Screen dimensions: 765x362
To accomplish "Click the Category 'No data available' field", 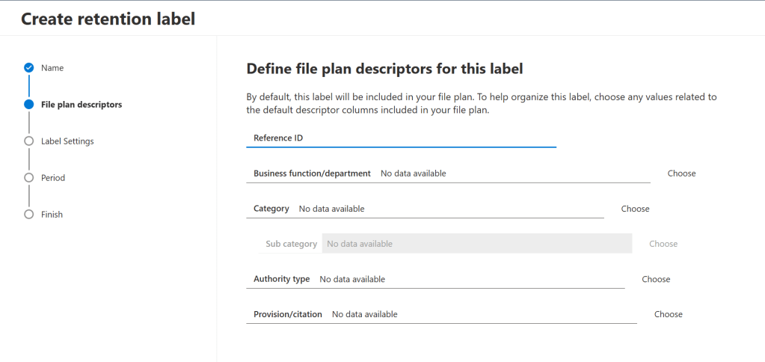I will (449, 209).
